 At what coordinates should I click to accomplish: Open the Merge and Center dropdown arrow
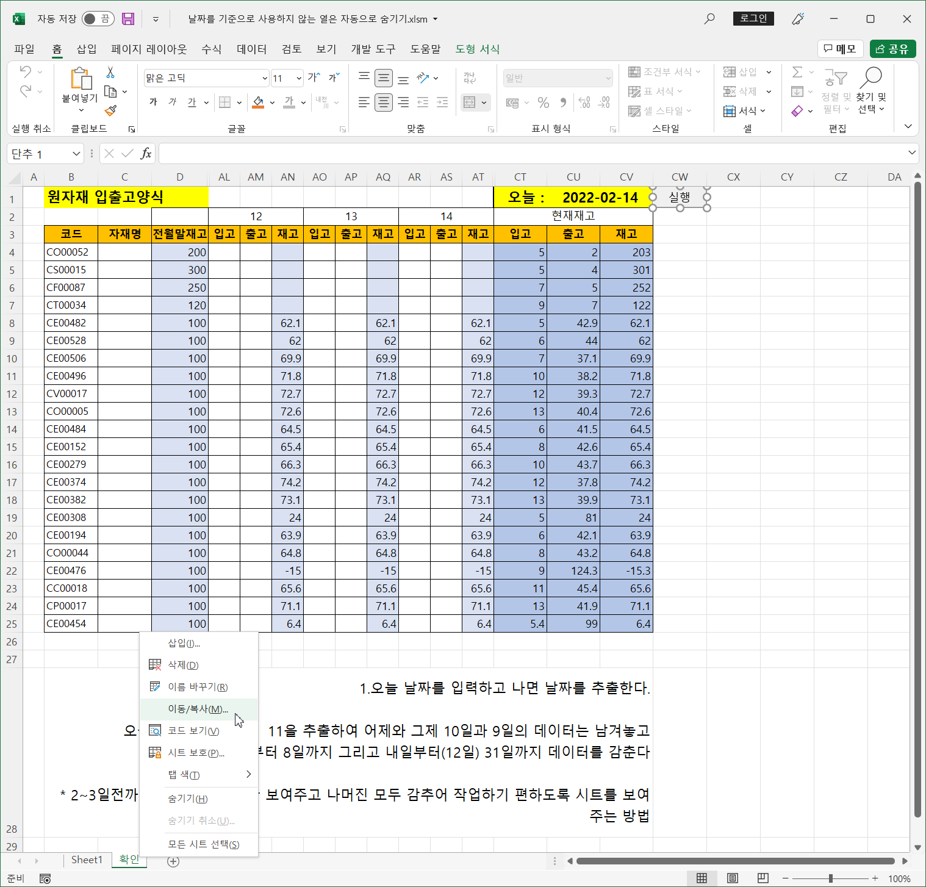(484, 102)
